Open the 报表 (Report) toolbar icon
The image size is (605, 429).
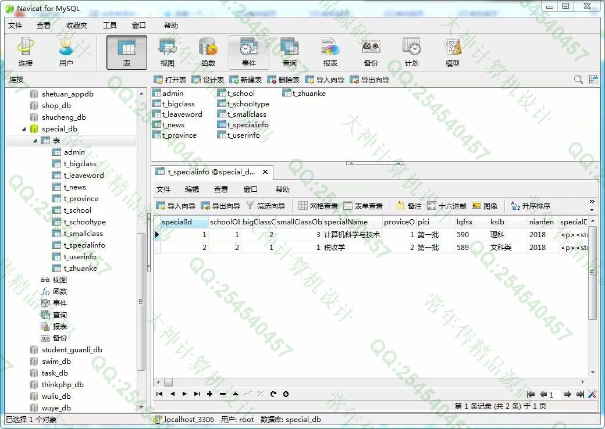click(x=330, y=52)
